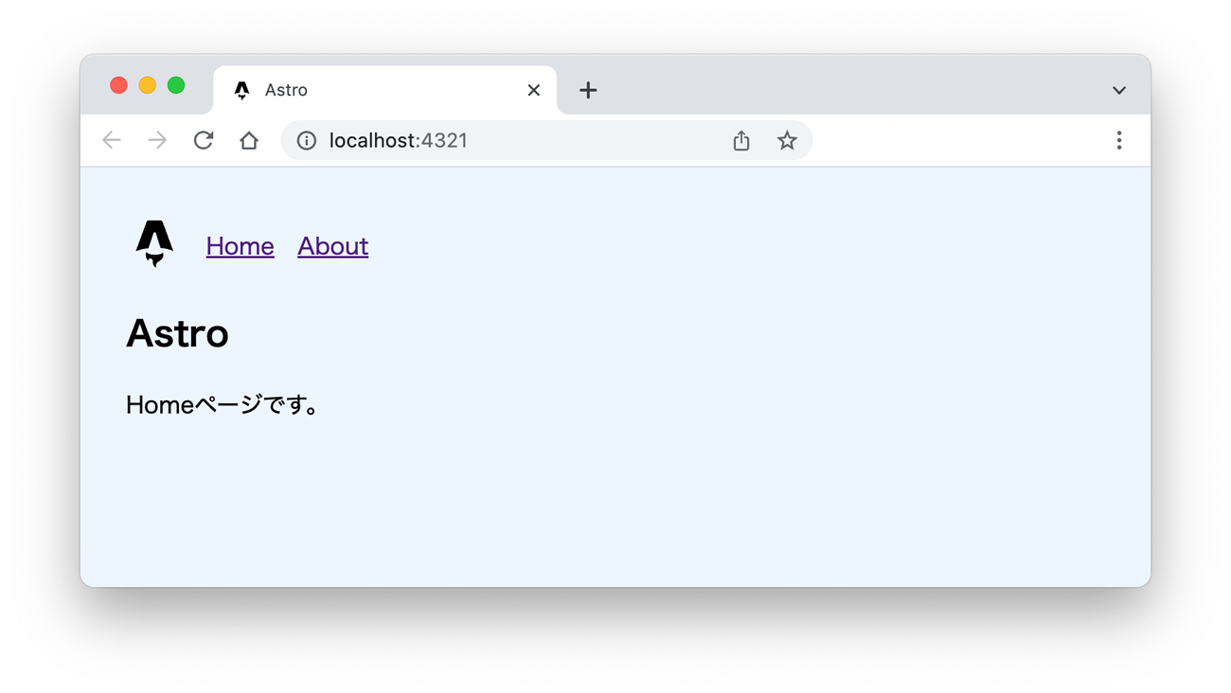Image resolution: width=1231 pixels, height=693 pixels.
Task: Bookmark this page with the star icon
Action: (x=787, y=140)
